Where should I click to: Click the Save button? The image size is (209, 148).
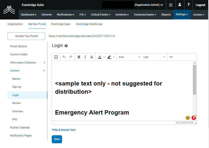tap(57, 139)
